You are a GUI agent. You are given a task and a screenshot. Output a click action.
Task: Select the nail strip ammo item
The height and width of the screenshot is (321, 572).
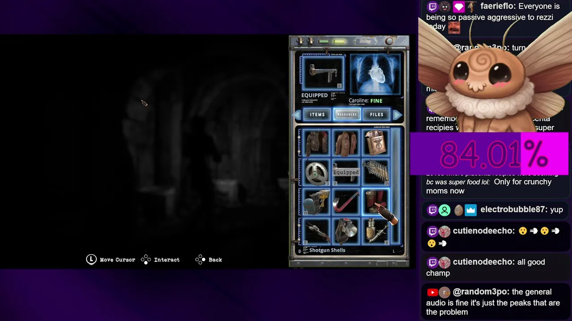click(x=375, y=173)
